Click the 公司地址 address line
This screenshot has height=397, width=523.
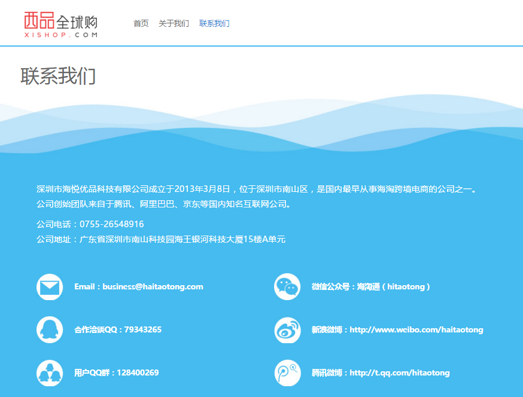tap(161, 239)
